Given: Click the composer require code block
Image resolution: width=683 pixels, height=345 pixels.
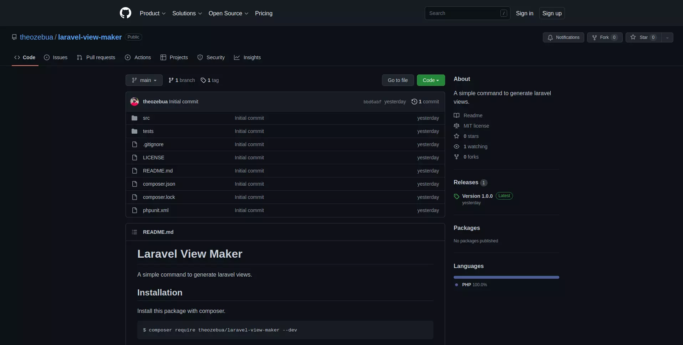Looking at the screenshot, I should coord(285,330).
